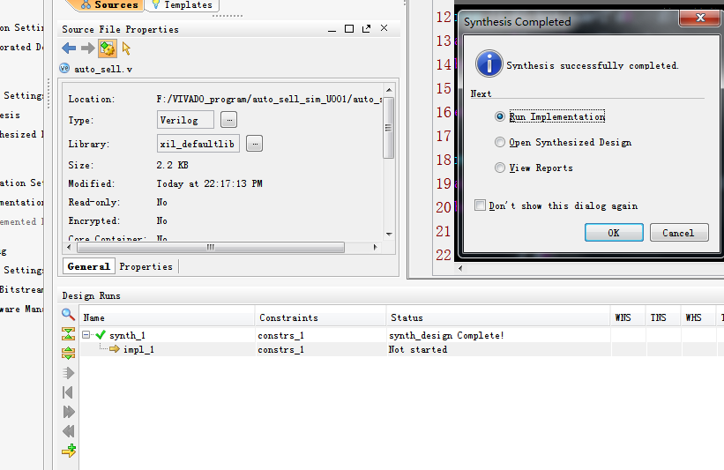Viewport: 724px width, 470px height.
Task: Click the Type field showing Verilog
Action: (185, 120)
